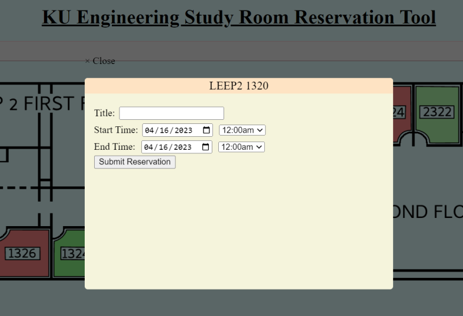Expand End Time 12:00am dropdown
This screenshot has height=316, width=463.
[242, 147]
